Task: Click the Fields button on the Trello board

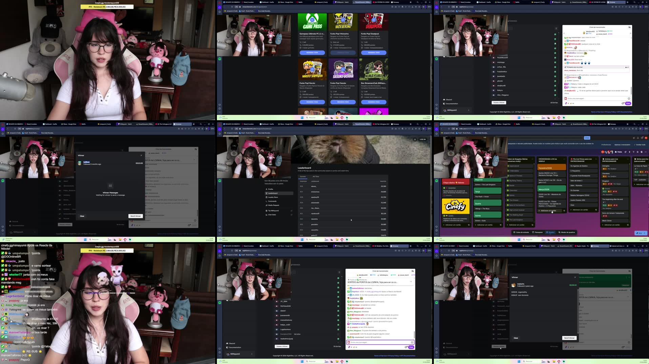Action: pos(619,152)
